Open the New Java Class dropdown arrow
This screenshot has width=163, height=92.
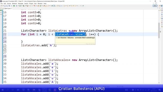click(x=42, y=6)
